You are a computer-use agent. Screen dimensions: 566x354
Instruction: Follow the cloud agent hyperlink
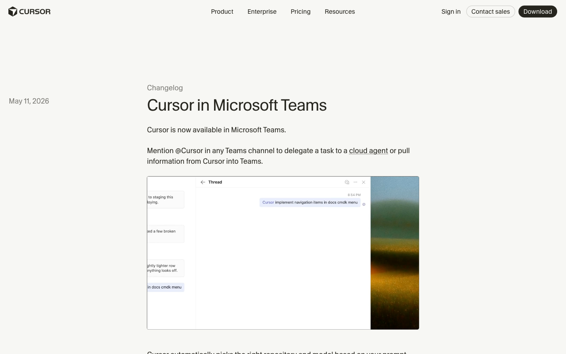pos(368,150)
